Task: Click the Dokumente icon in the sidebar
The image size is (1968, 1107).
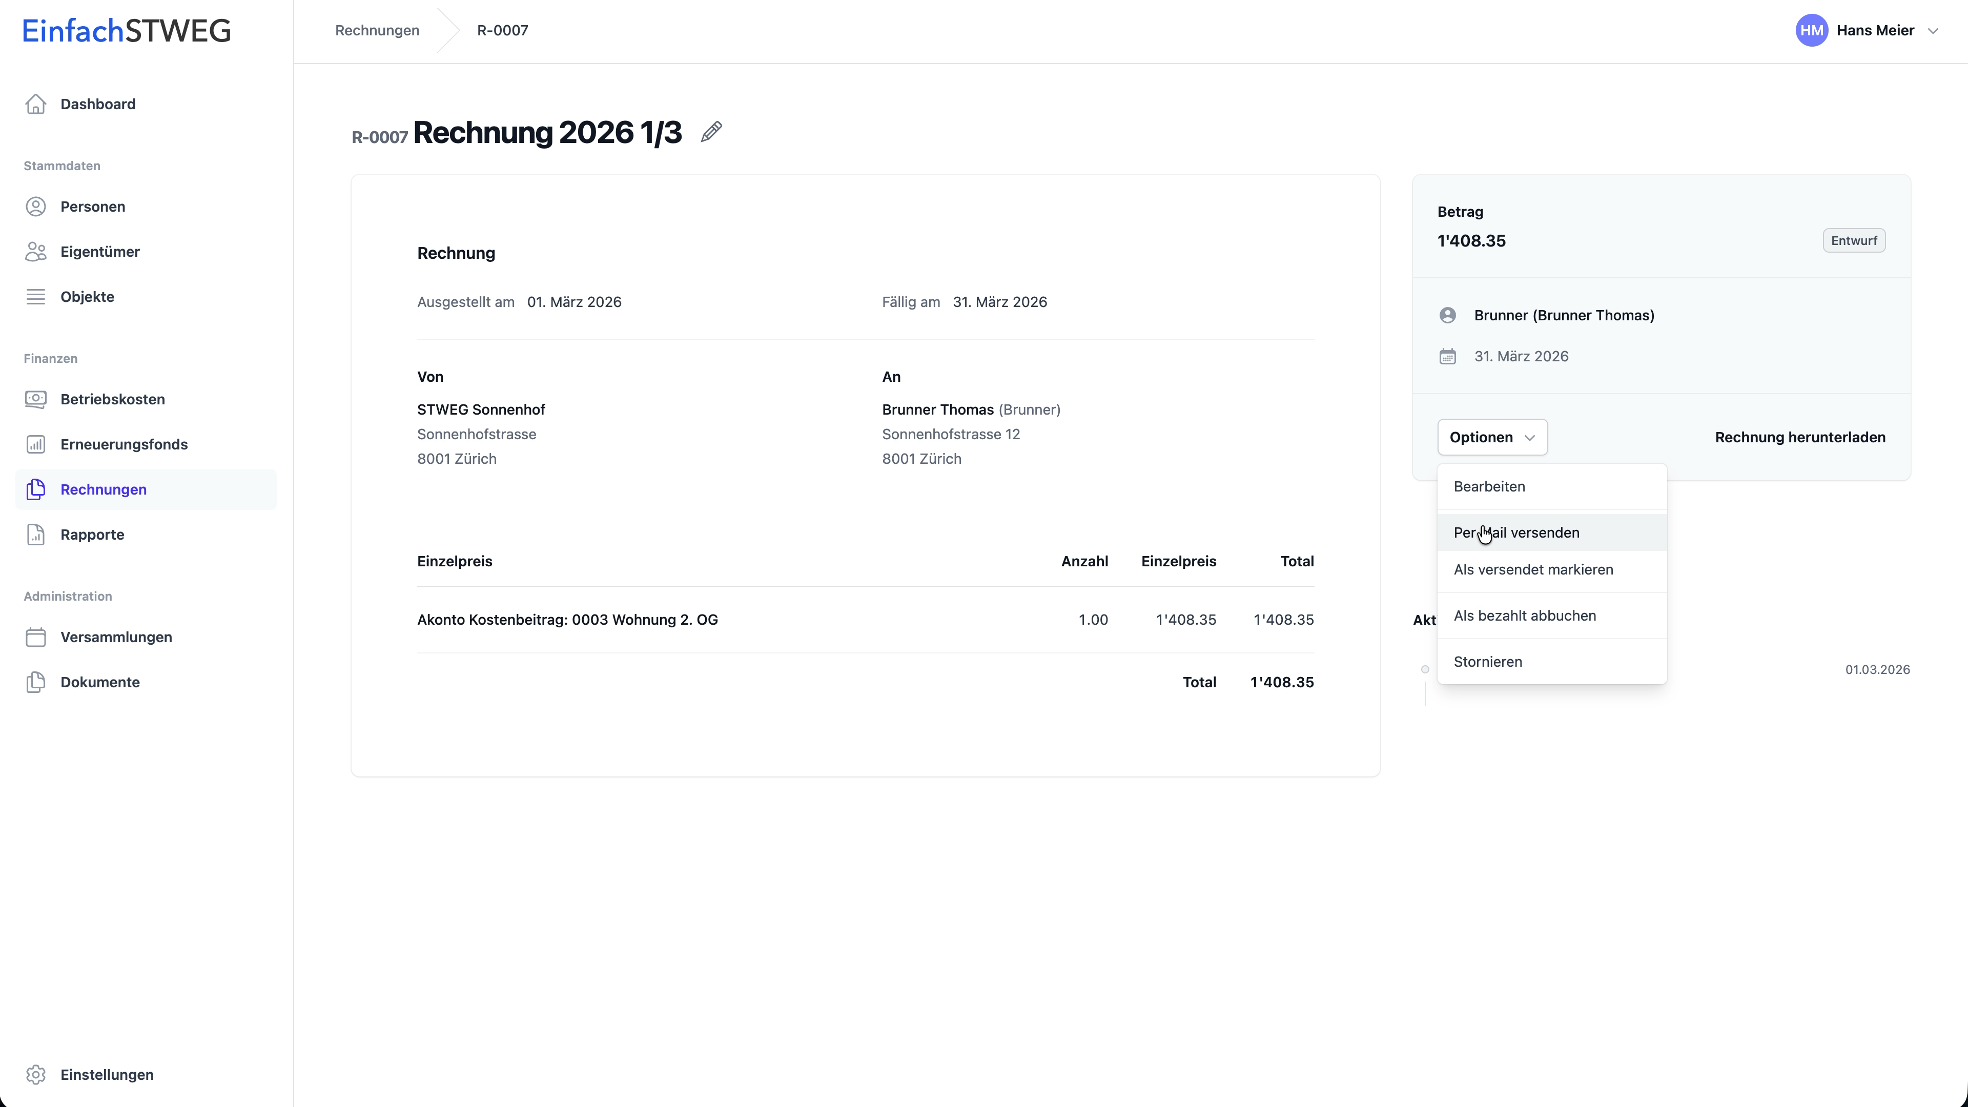Action: click(36, 682)
